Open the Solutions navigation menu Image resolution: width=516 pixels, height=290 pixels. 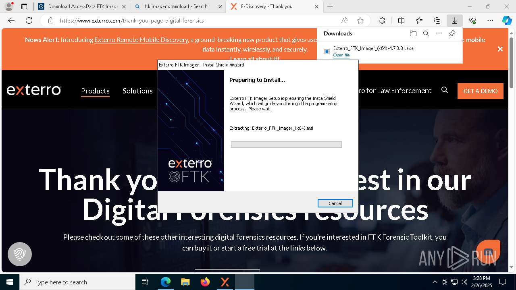click(x=137, y=91)
